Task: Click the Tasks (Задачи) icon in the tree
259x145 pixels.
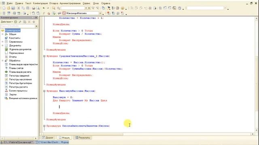Action: pyautogui.click(x=6, y=94)
